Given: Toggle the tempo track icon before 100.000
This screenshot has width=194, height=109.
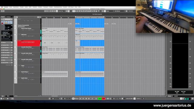Looking at the screenshot, I should coord(135,99).
